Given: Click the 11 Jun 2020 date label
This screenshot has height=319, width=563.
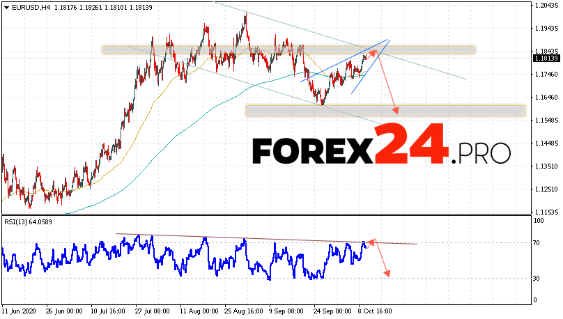Looking at the screenshot, I should 19,311.
